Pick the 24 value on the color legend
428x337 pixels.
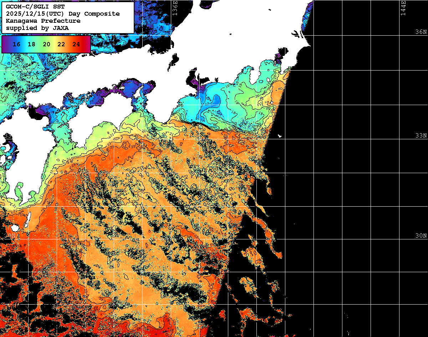(x=76, y=45)
